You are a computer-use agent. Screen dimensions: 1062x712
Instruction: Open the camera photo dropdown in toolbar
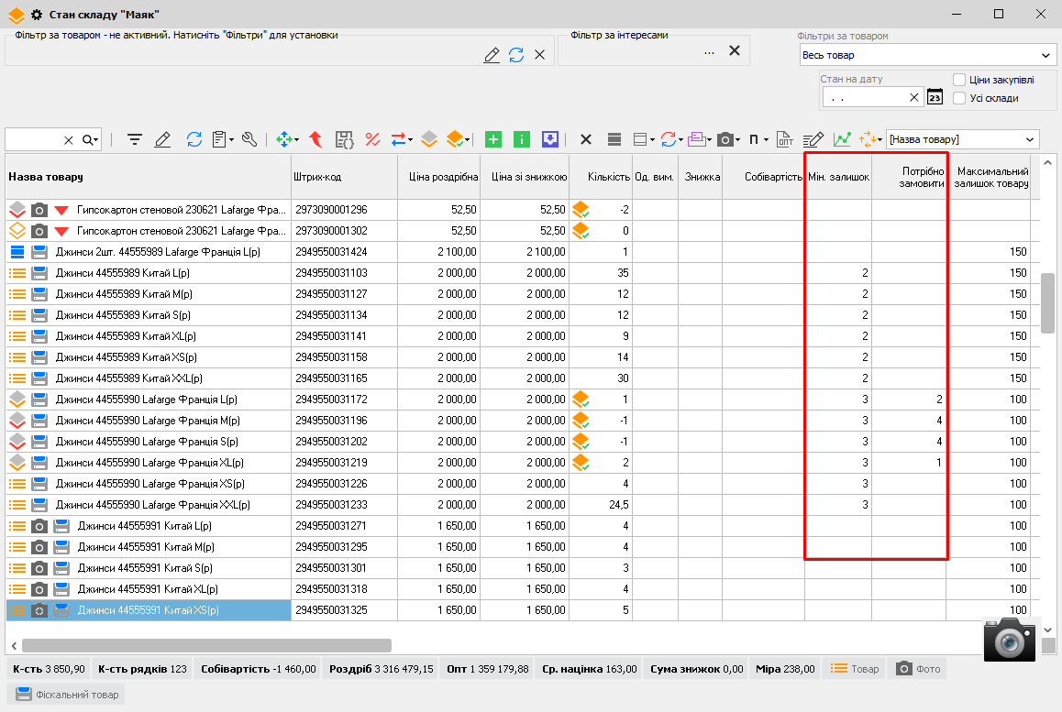pyautogui.click(x=738, y=139)
